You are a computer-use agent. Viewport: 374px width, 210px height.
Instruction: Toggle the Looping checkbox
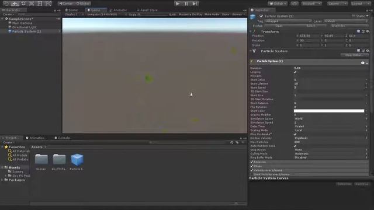coord(295,72)
